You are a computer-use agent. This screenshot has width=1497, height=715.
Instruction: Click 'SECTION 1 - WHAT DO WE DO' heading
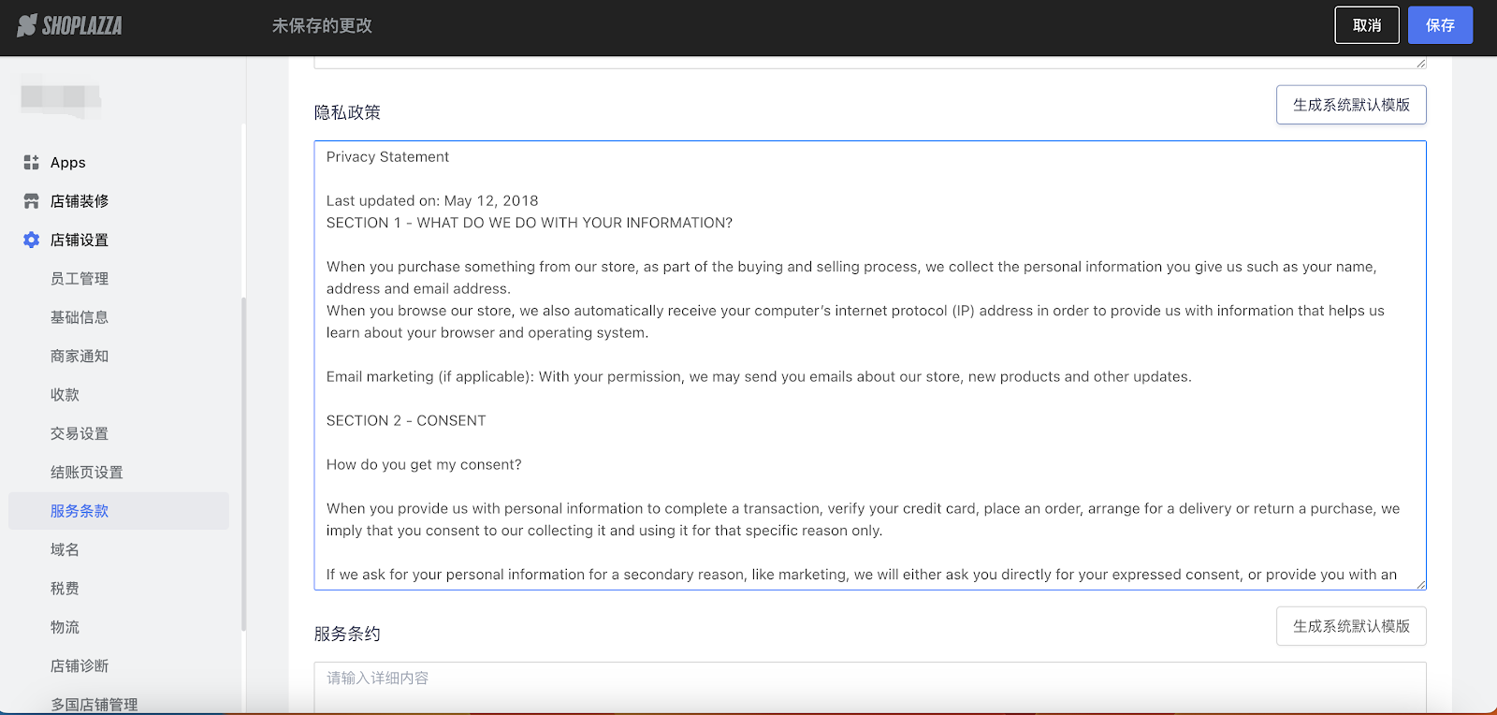530,223
